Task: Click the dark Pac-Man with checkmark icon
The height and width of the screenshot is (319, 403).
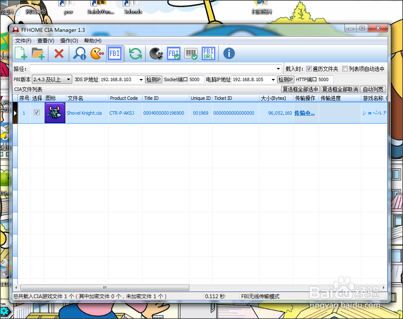Action: pos(156,54)
